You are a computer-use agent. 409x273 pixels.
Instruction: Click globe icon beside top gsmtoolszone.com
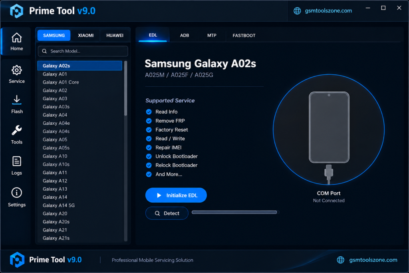tap(297, 11)
